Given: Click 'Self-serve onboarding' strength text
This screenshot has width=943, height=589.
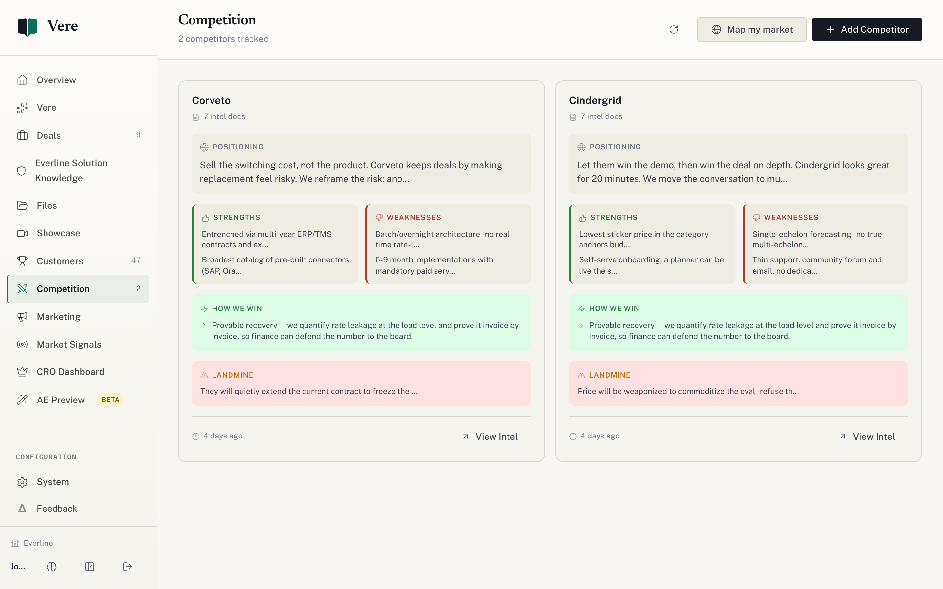Looking at the screenshot, I should click(651, 265).
